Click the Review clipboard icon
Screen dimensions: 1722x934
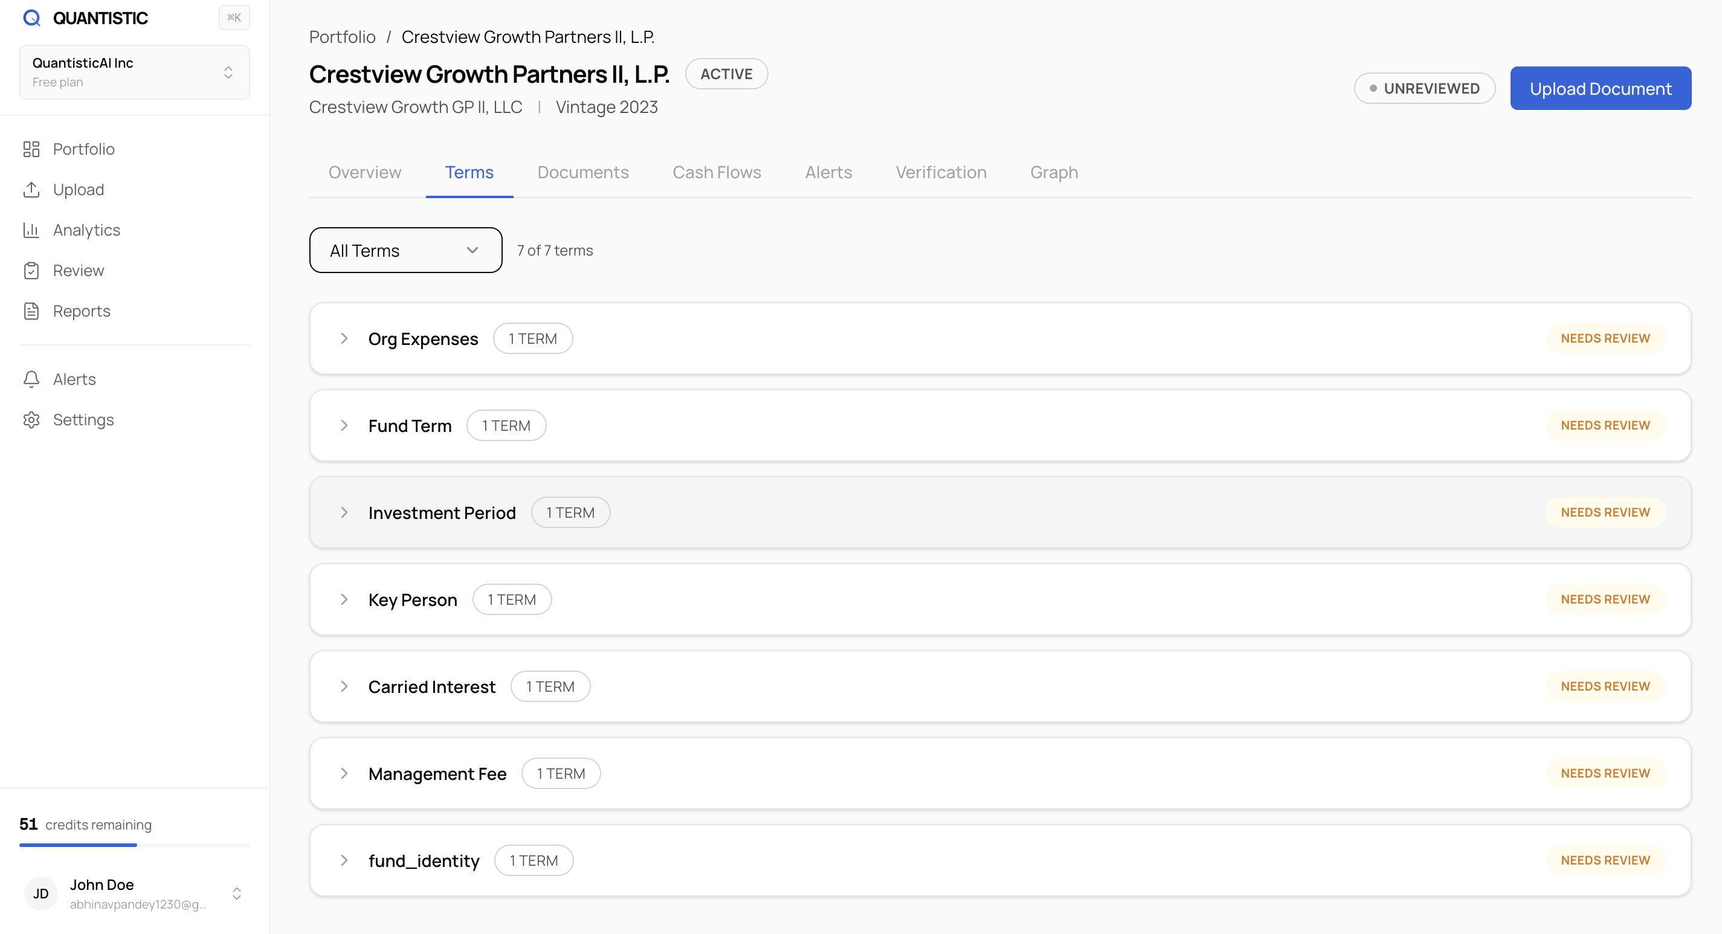click(31, 271)
